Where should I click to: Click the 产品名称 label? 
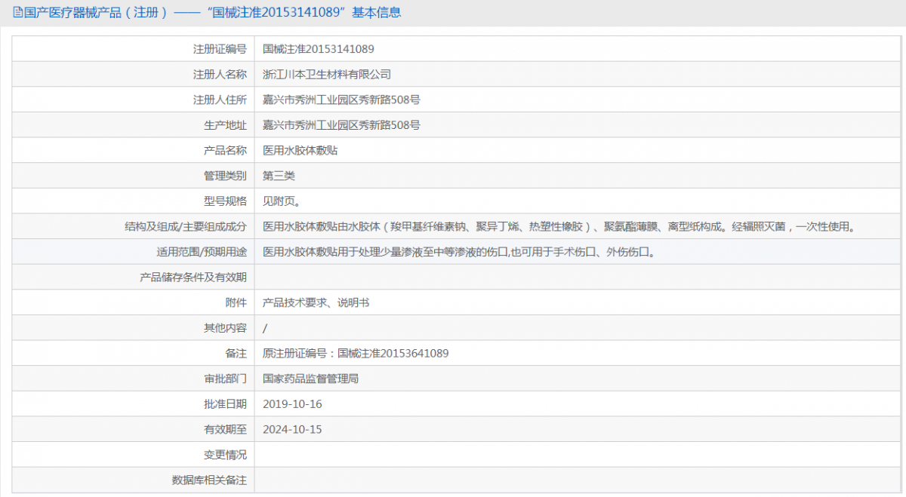tap(225, 150)
